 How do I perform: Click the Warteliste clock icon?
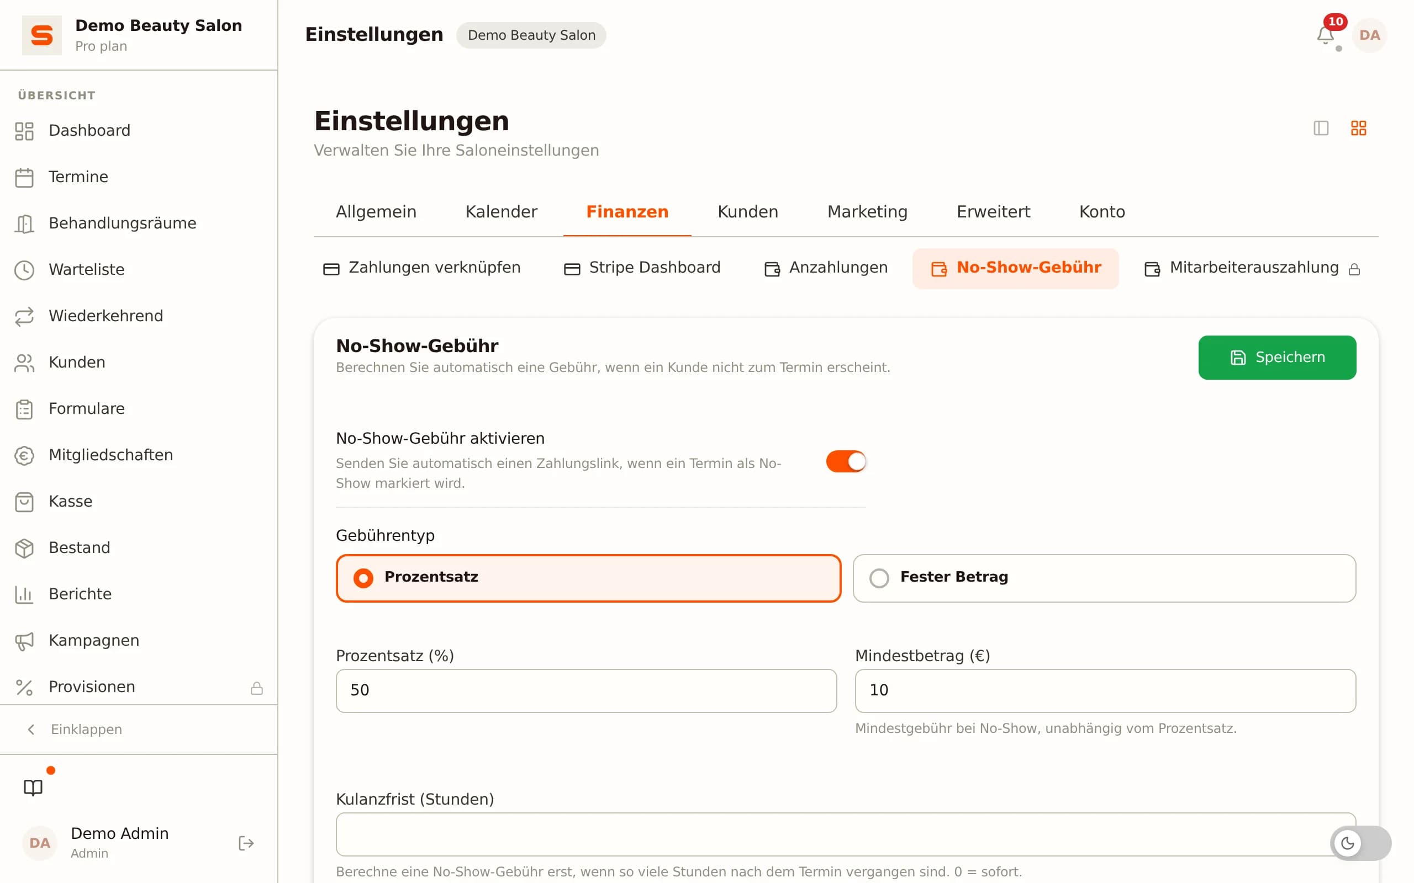(24, 270)
